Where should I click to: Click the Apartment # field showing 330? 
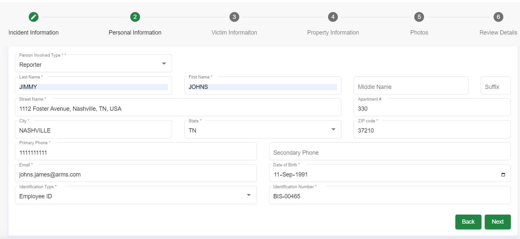[432, 108]
